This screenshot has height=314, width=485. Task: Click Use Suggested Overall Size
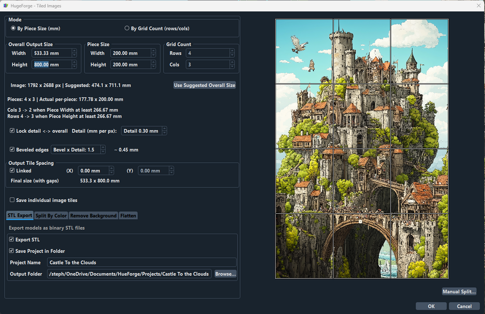pyautogui.click(x=204, y=85)
